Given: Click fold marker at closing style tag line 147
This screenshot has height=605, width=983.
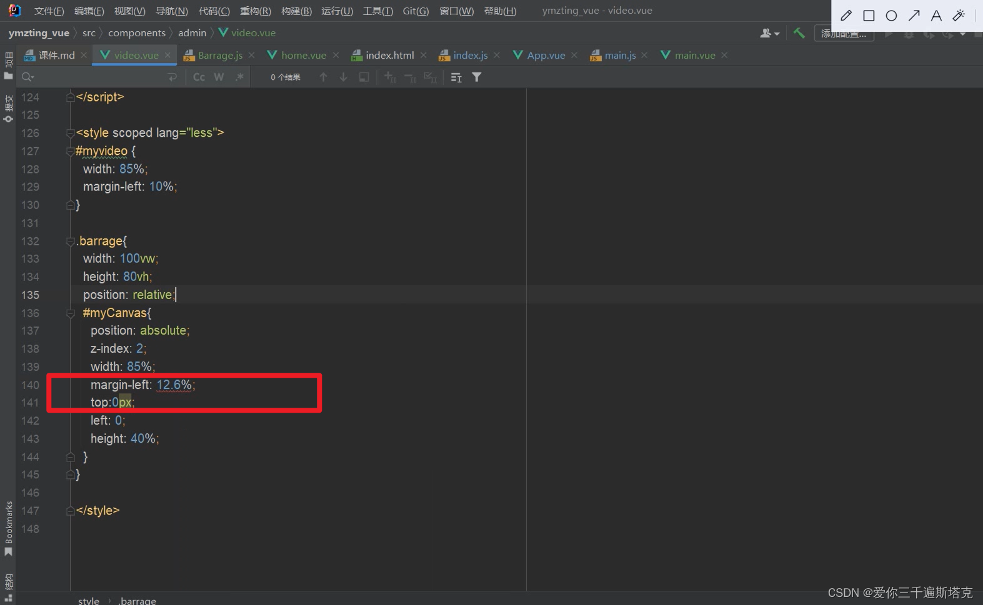Looking at the screenshot, I should pyautogui.click(x=71, y=511).
